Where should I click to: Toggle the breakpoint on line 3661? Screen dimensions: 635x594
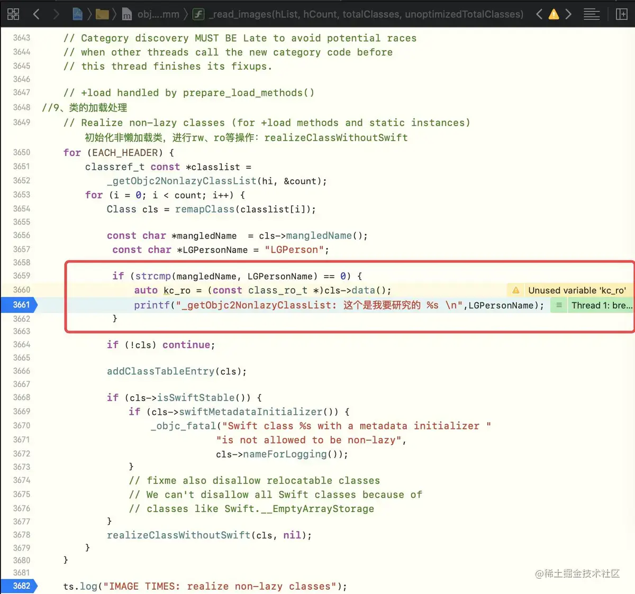pyautogui.click(x=19, y=305)
